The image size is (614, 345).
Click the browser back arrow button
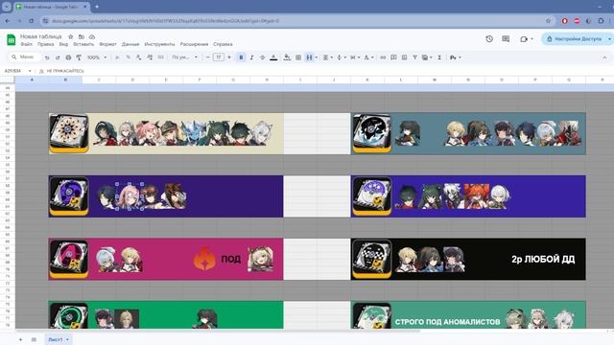tap(8, 21)
